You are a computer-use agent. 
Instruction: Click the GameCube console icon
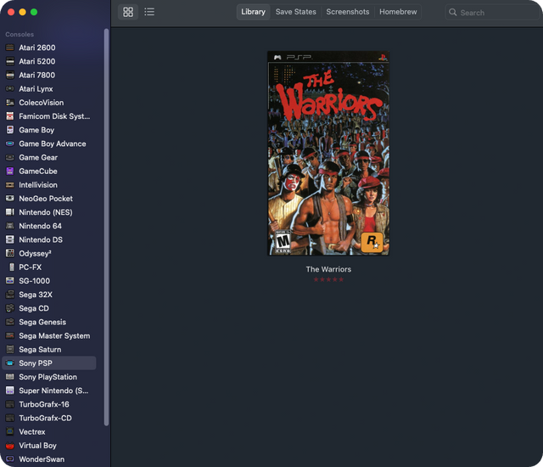tap(10, 172)
